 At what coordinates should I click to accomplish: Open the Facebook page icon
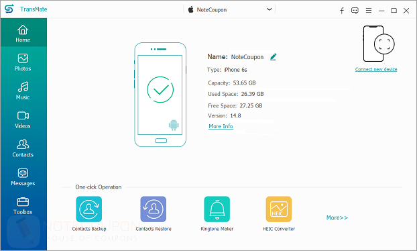[x=342, y=10]
